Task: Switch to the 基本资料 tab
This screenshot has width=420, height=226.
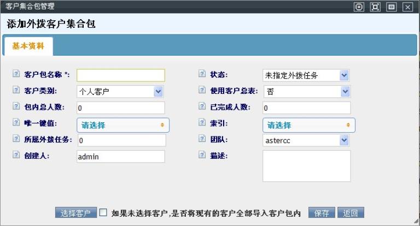Action: coord(28,46)
